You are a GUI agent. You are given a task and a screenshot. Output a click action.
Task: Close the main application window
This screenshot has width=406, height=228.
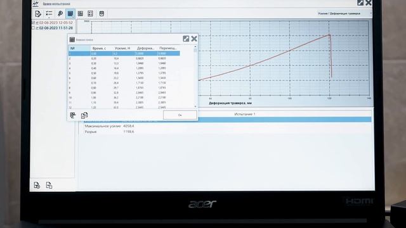tap(369, 3)
